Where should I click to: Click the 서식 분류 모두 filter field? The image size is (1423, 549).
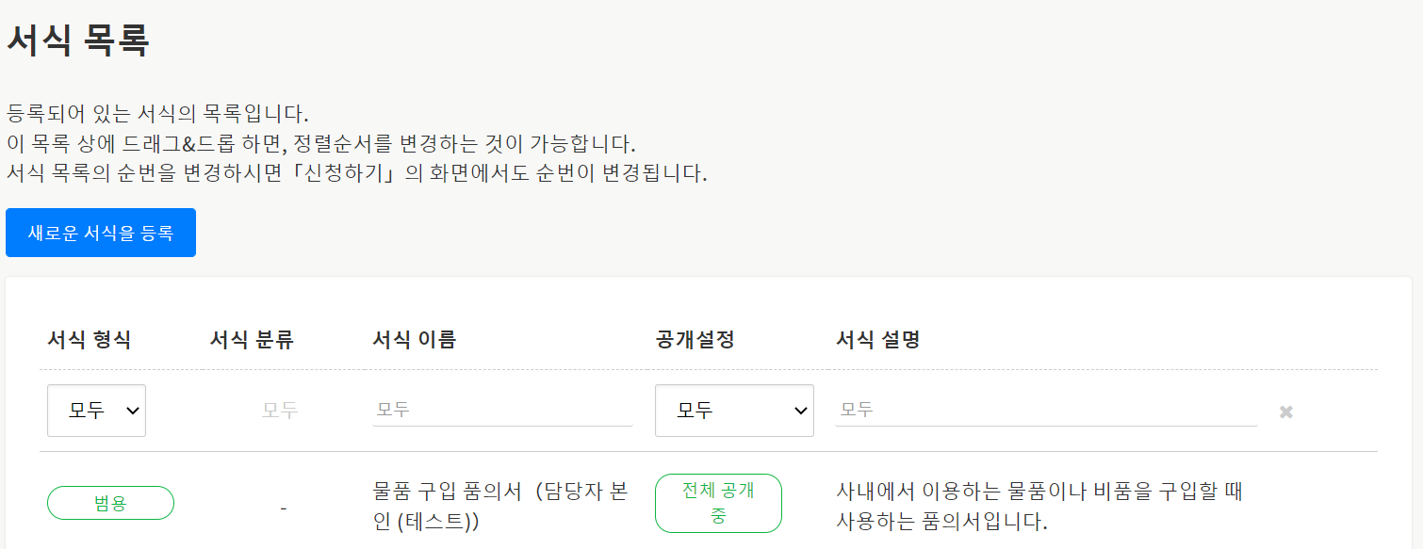[280, 411]
